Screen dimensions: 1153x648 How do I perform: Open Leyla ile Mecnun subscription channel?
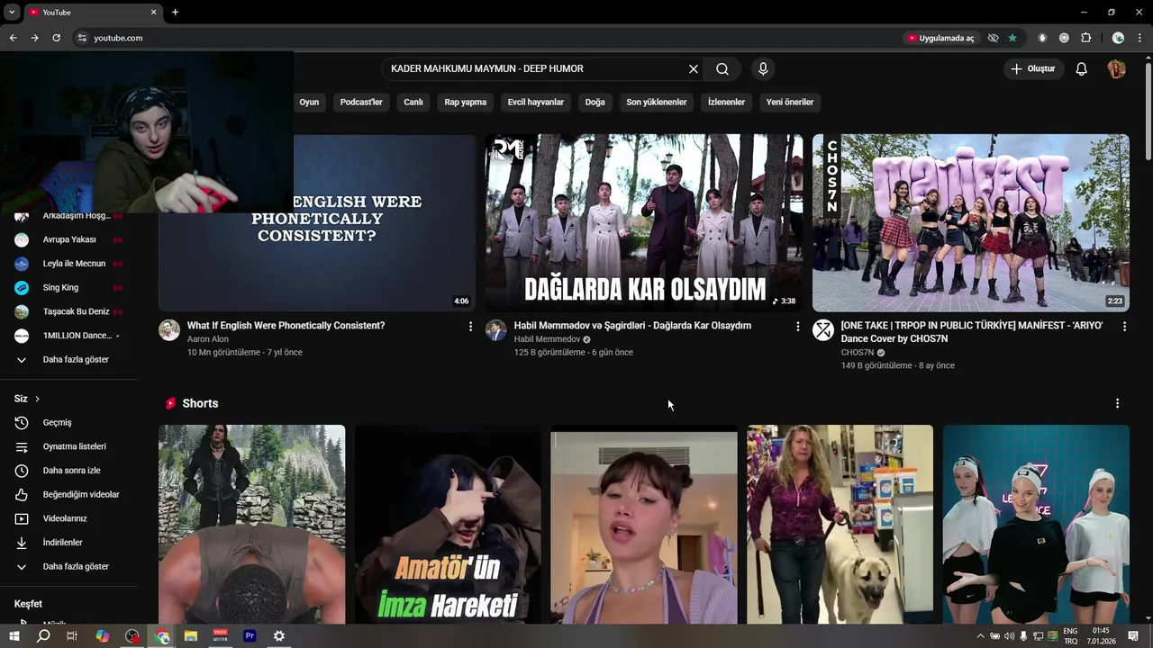(x=70, y=264)
